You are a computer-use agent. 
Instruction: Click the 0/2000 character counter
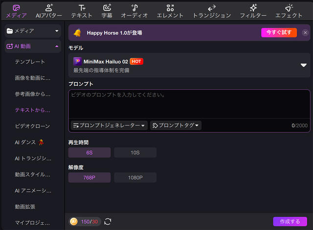pyautogui.click(x=299, y=125)
